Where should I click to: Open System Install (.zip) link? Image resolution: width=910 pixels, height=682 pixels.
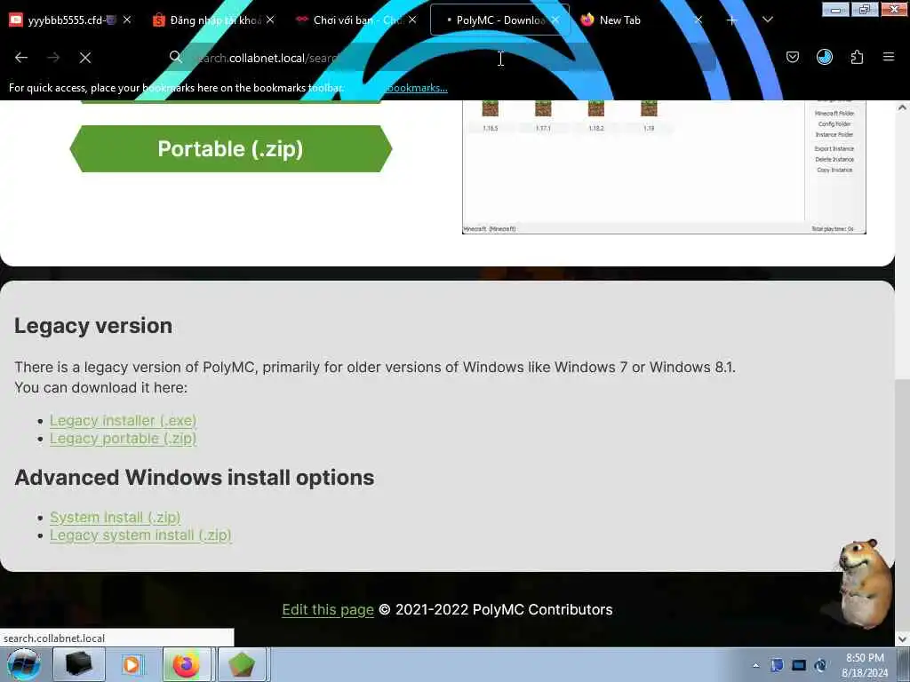(115, 518)
